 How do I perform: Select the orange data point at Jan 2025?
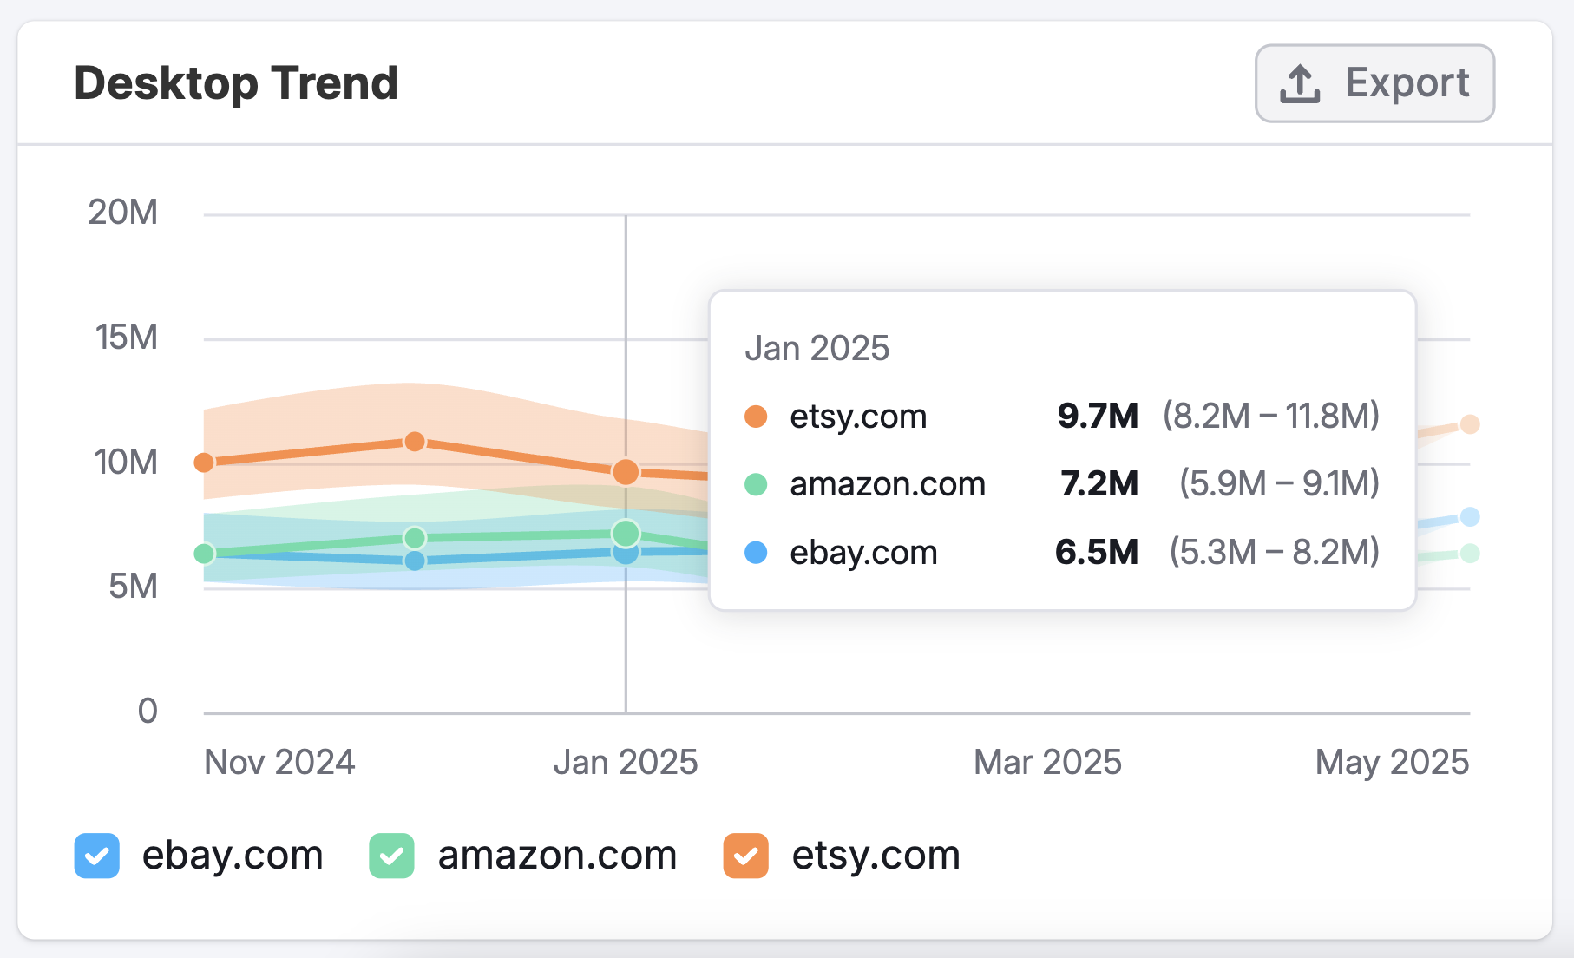tap(626, 471)
